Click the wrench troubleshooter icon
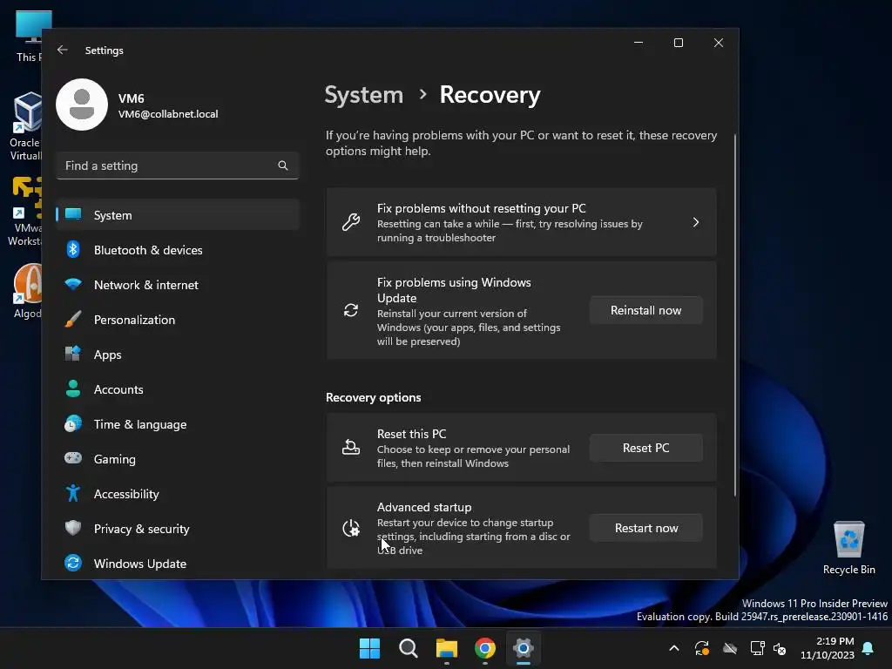Image resolution: width=892 pixels, height=669 pixels. tap(350, 222)
